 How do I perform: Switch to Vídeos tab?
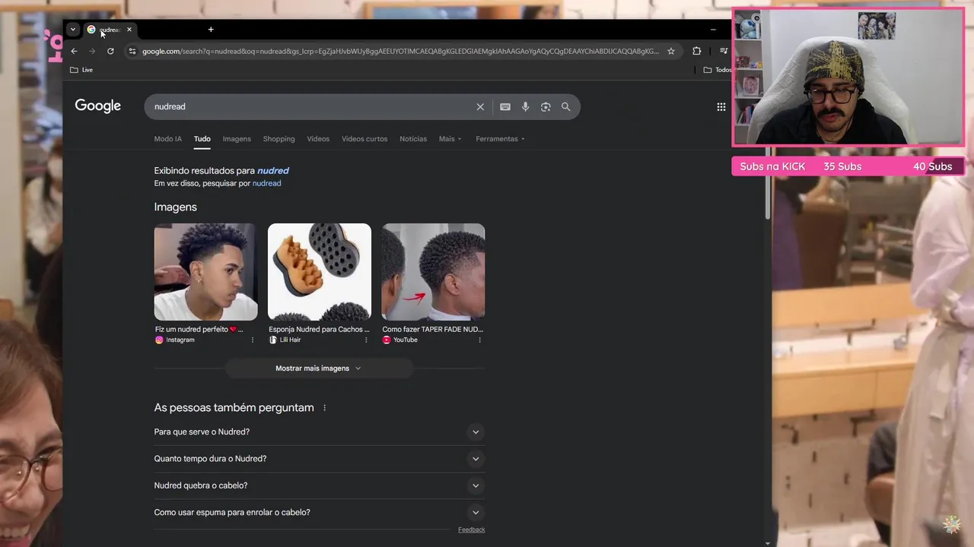318,139
